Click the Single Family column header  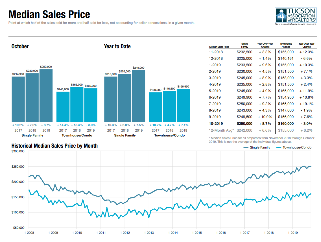pos(244,45)
